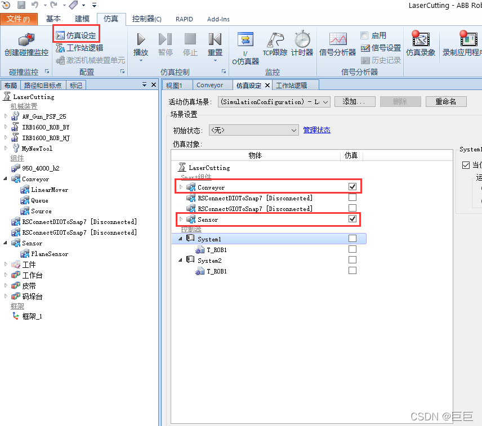Close the 仿真设定 tab
Image resolution: width=482 pixels, height=426 pixels.
coord(267,85)
